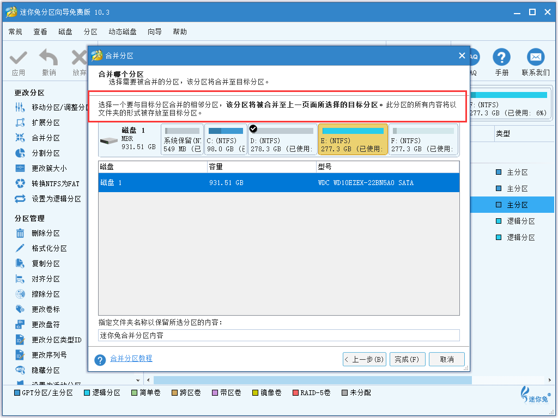Open the 常规 menu
The width and height of the screenshot is (558, 418).
point(15,32)
